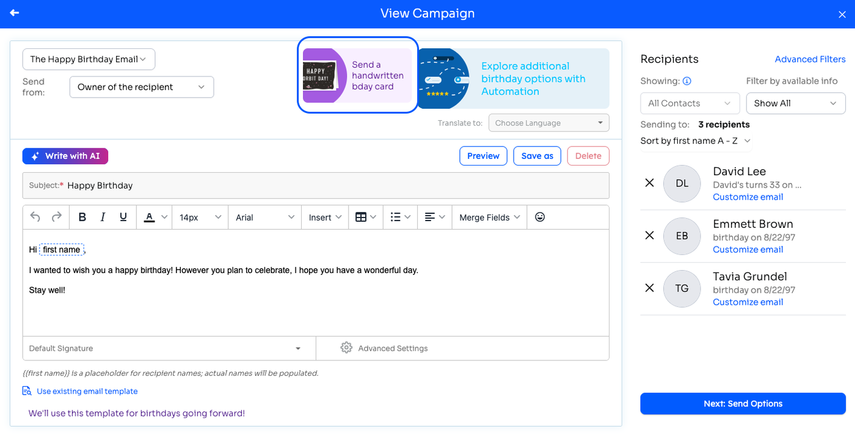Redo the last edit in the editor
This screenshot has width=855, height=435.
point(56,217)
